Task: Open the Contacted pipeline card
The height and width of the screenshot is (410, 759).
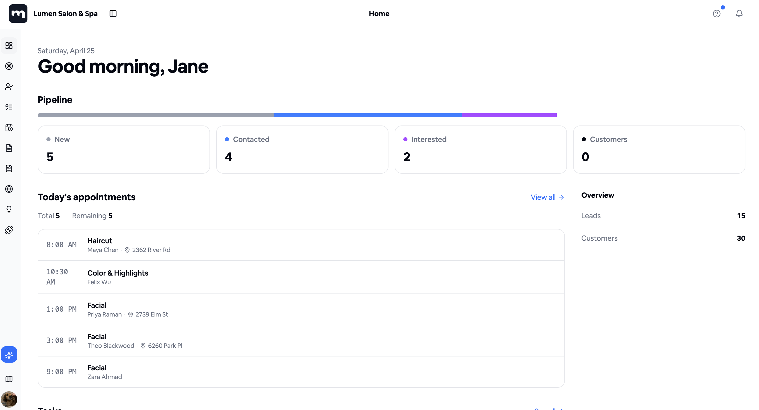Action: 302,150
